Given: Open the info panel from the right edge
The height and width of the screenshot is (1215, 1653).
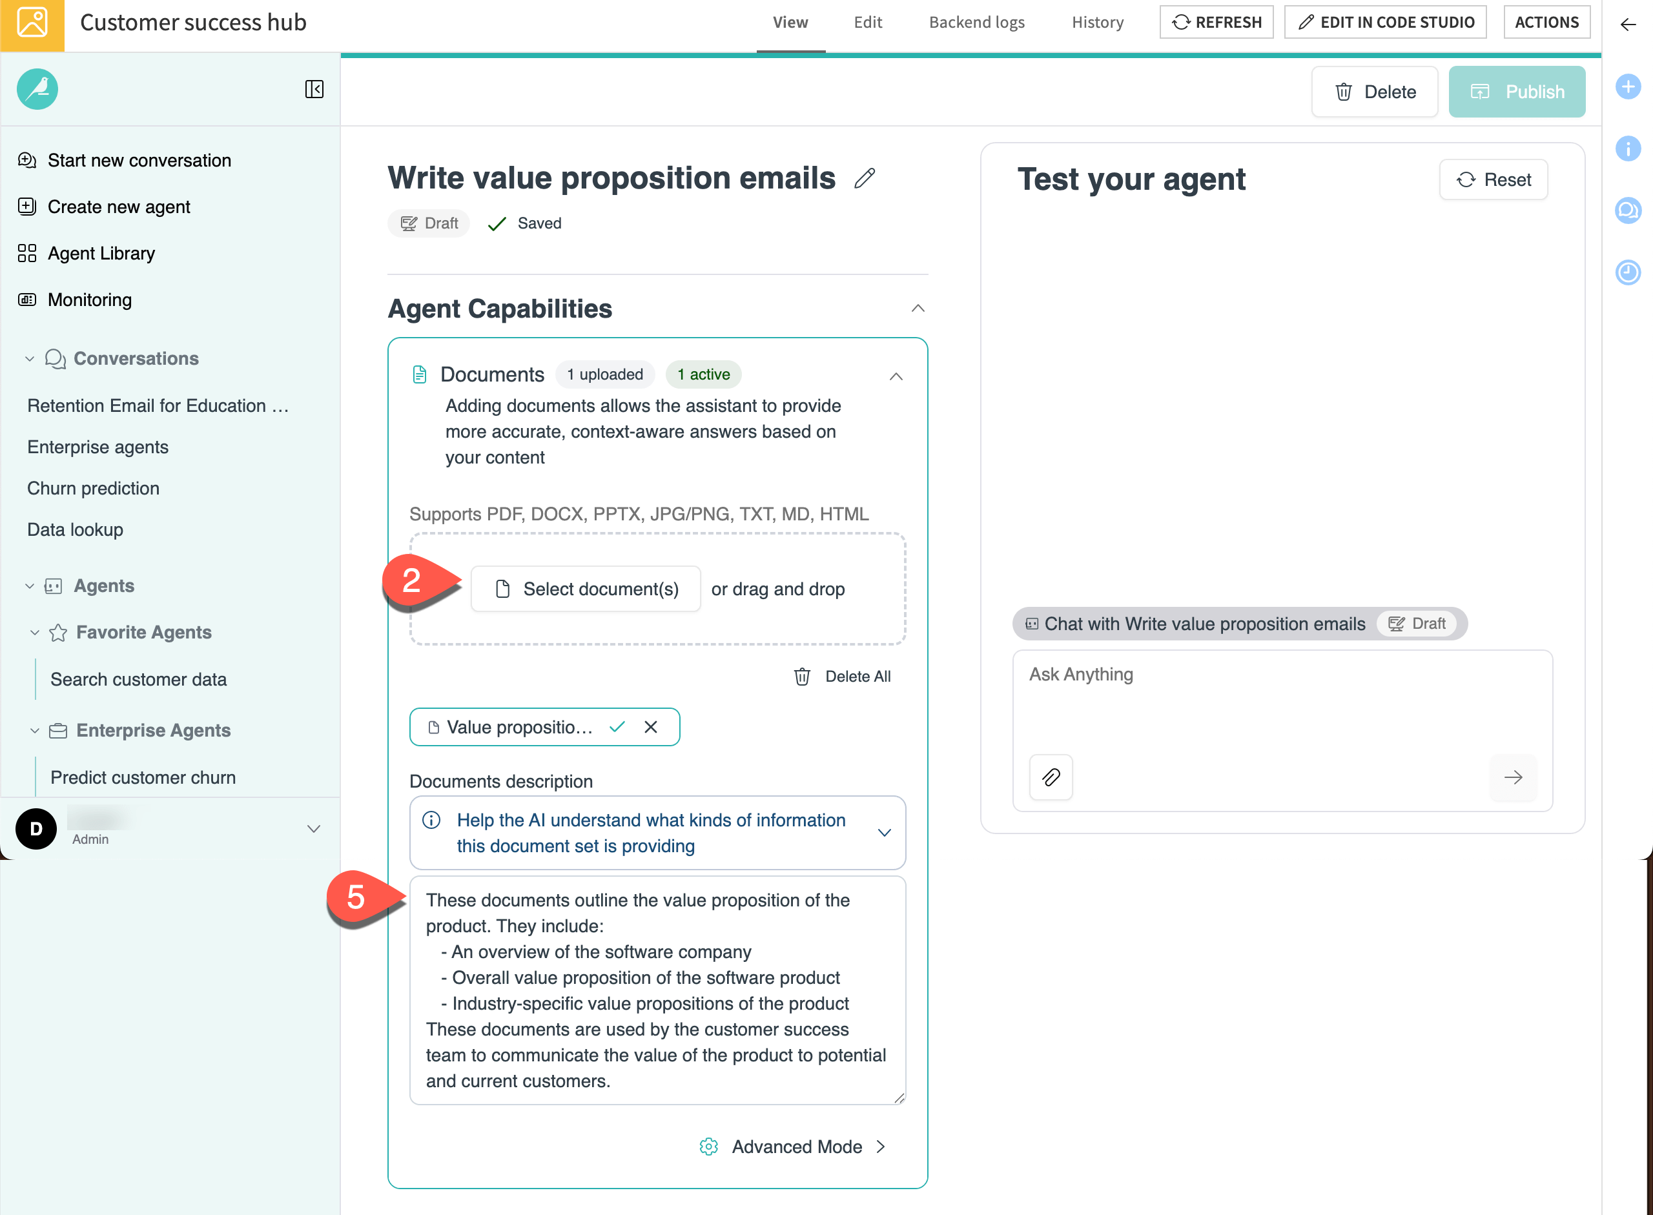Looking at the screenshot, I should coord(1628,148).
